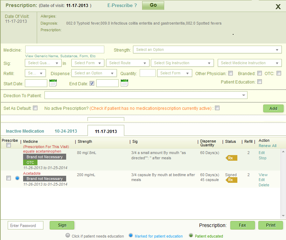This screenshot has width=286, height=240.
Task: Click the OTC badge under equate acetaminophen
Action: click(30, 162)
